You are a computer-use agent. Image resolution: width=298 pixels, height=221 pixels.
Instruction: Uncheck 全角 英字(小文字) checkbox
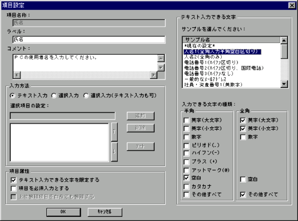pos(243,129)
